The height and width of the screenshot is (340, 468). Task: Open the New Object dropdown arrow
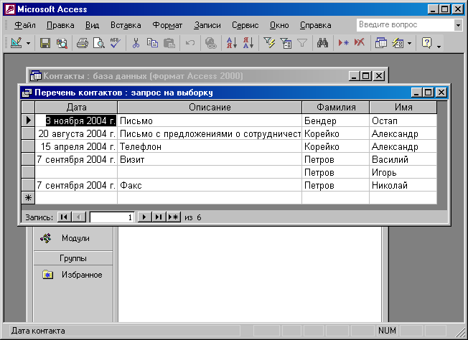tap(409, 44)
